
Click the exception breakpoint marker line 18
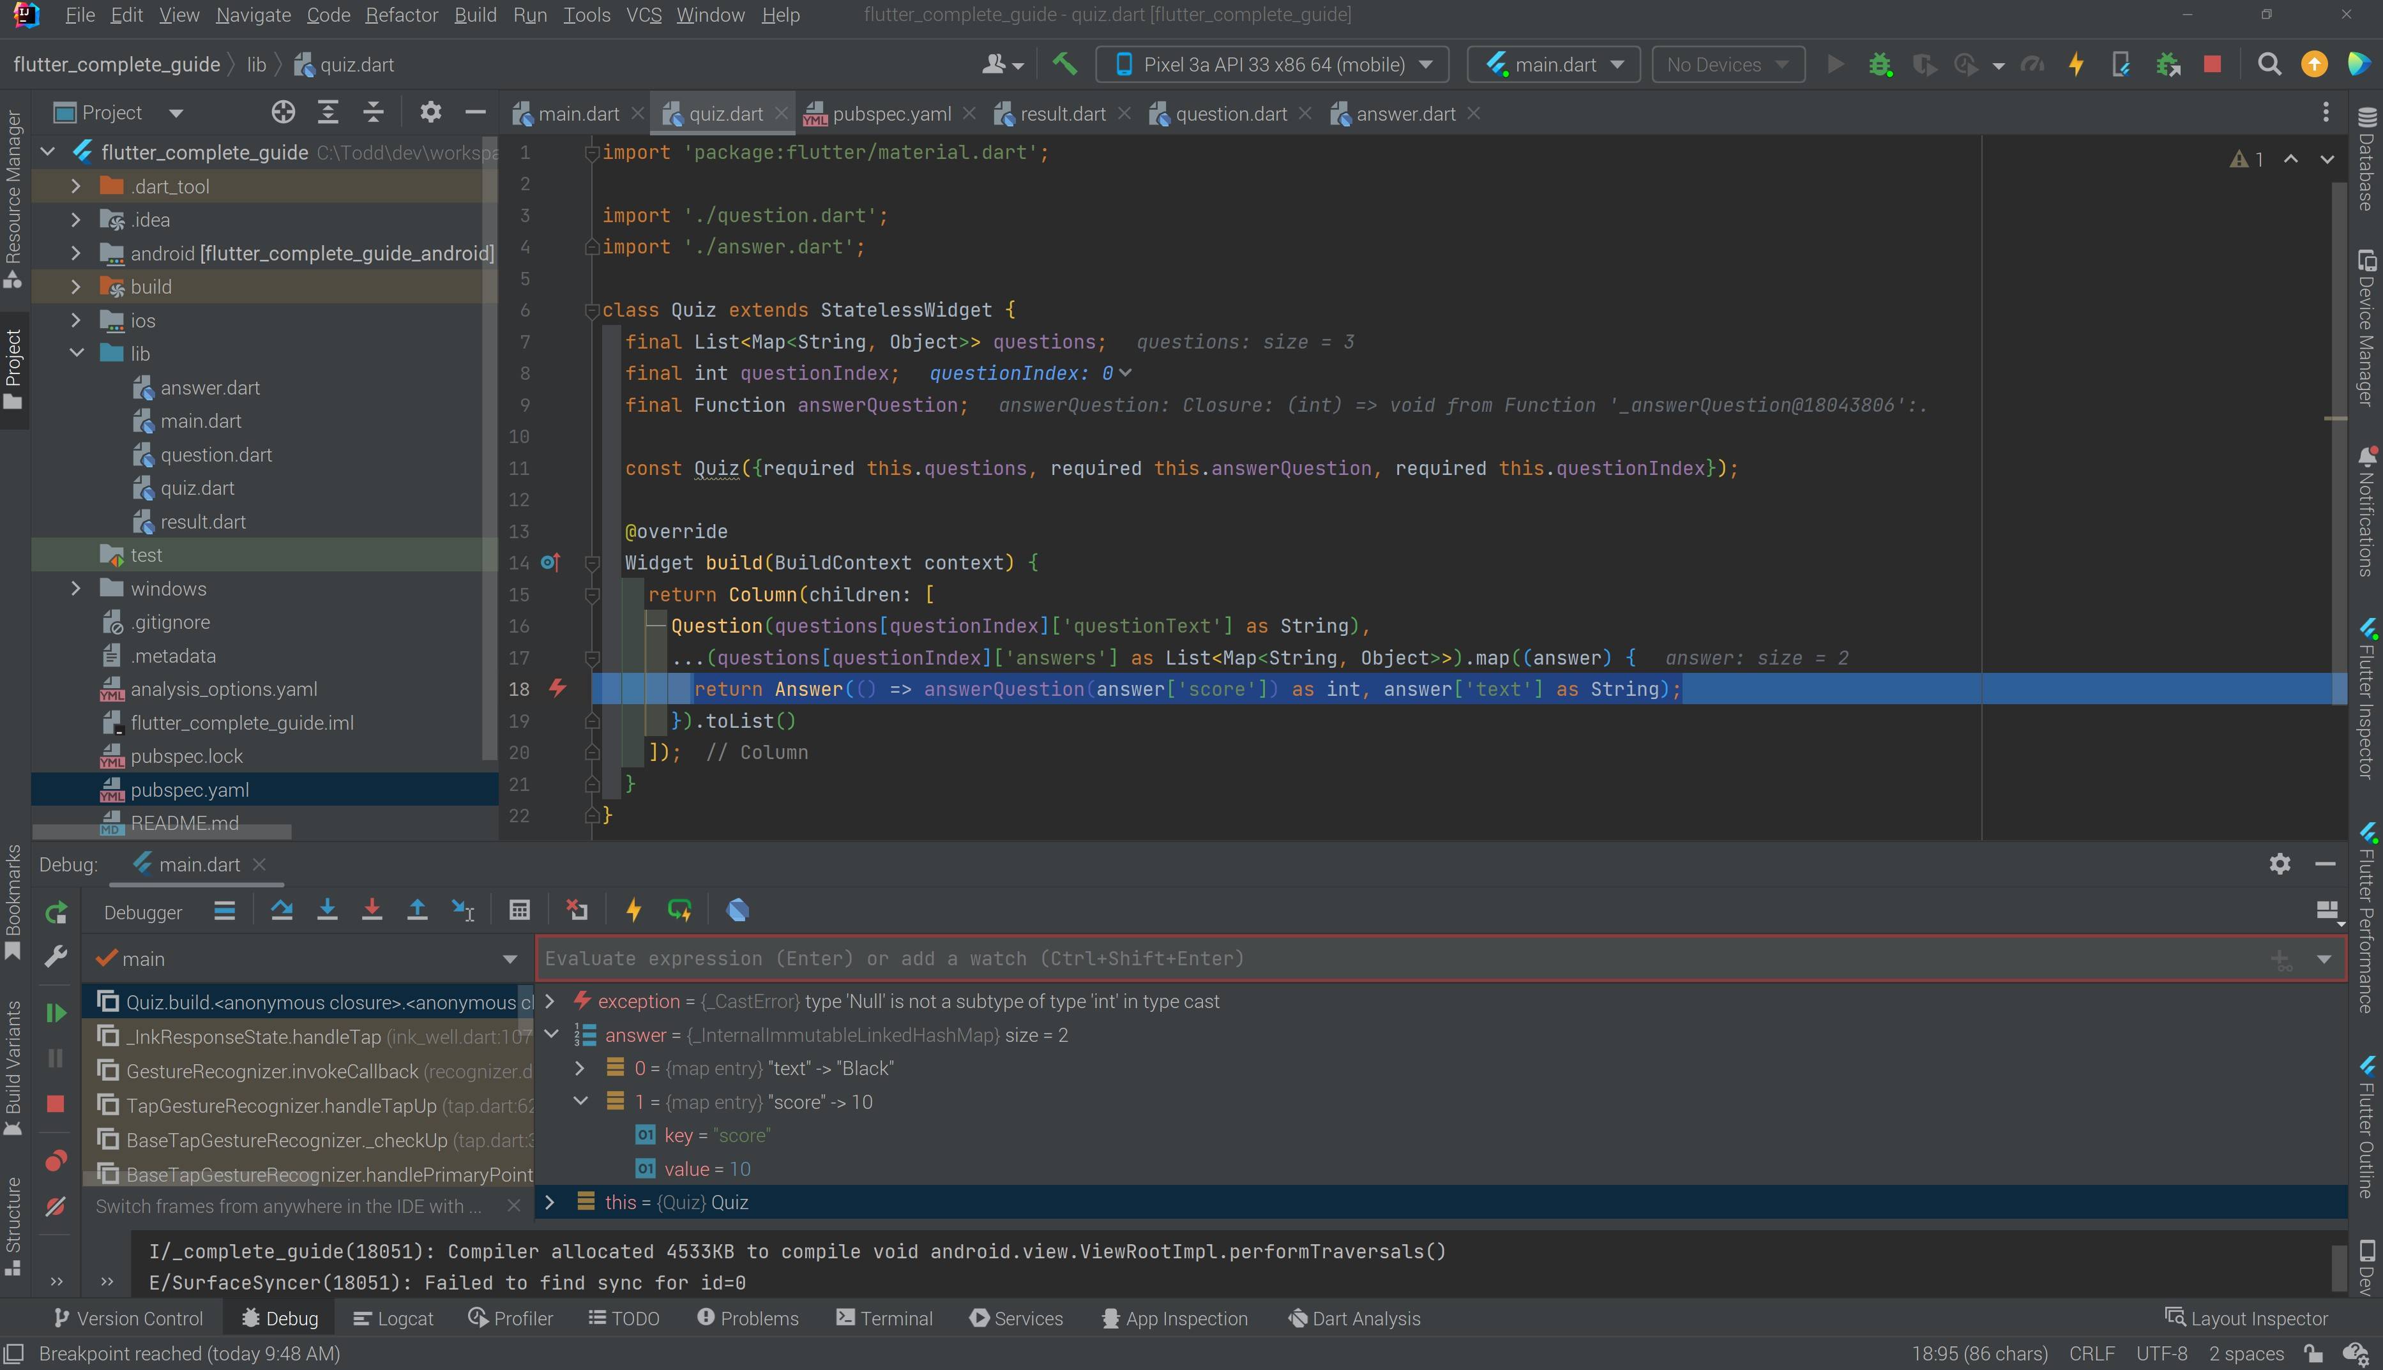click(x=557, y=688)
